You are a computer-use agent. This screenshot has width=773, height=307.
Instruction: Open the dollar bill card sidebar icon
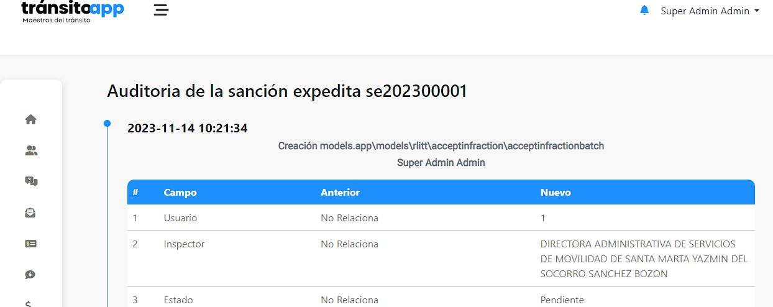coord(30,244)
